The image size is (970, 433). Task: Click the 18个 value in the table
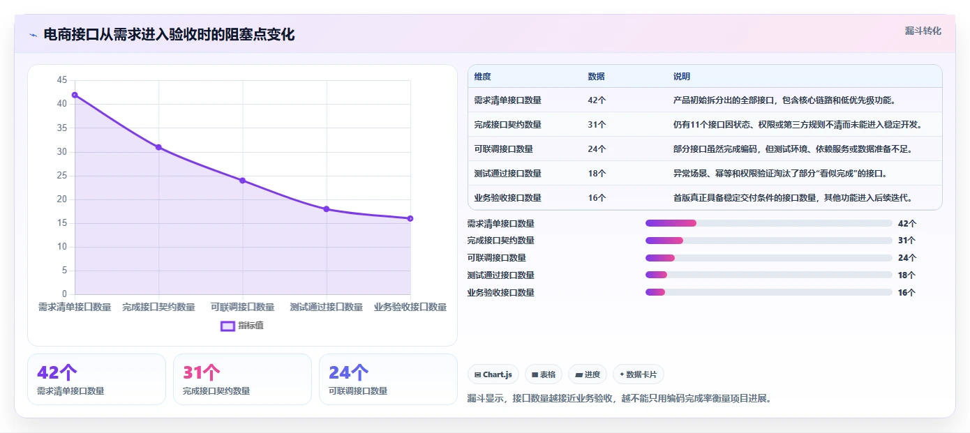597,174
